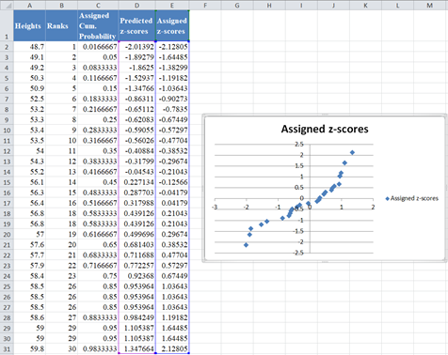Click the chart title Assigned z-scores

325,129
